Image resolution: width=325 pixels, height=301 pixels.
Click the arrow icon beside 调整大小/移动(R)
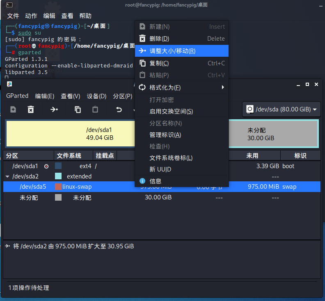point(142,51)
